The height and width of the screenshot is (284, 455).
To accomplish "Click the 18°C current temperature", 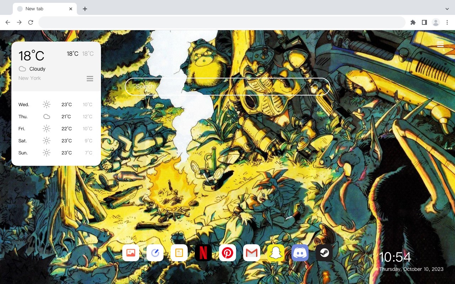I will coord(31,56).
